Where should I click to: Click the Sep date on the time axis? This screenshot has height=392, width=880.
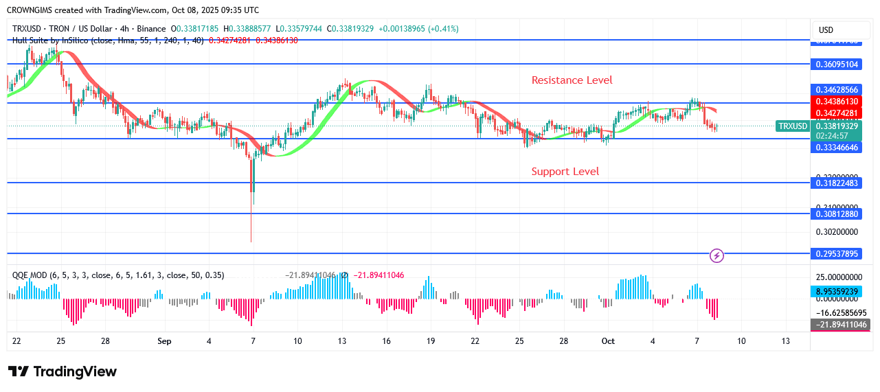point(163,341)
